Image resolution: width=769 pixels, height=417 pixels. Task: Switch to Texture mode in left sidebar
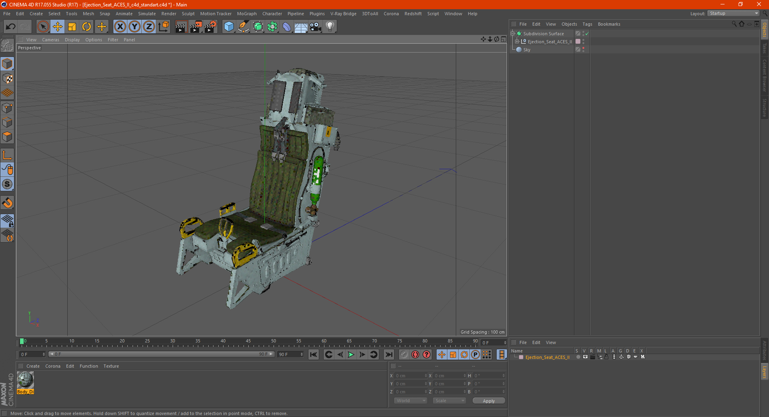tap(7, 78)
